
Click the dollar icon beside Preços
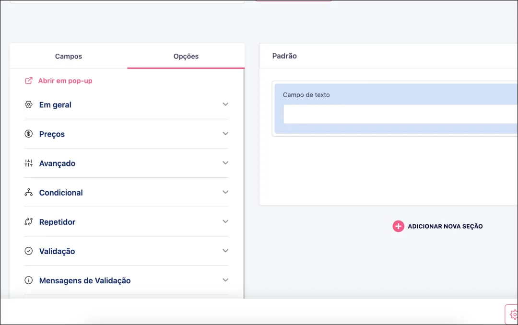pyautogui.click(x=28, y=134)
